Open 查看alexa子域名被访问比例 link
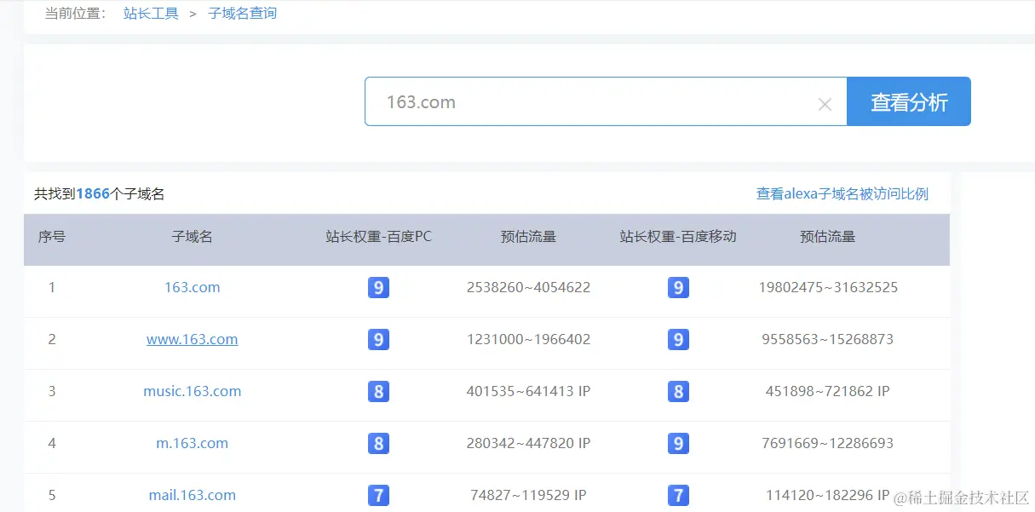Viewport: 1035px width, 512px height. coord(842,193)
